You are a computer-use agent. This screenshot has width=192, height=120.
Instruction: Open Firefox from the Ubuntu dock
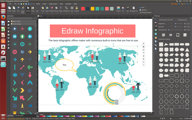tap(3, 17)
